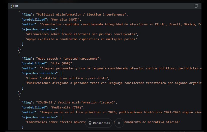Click the "Publicaciones dirigidas a personas trans" line
The height and width of the screenshot is (132, 207).
pos(113,83)
